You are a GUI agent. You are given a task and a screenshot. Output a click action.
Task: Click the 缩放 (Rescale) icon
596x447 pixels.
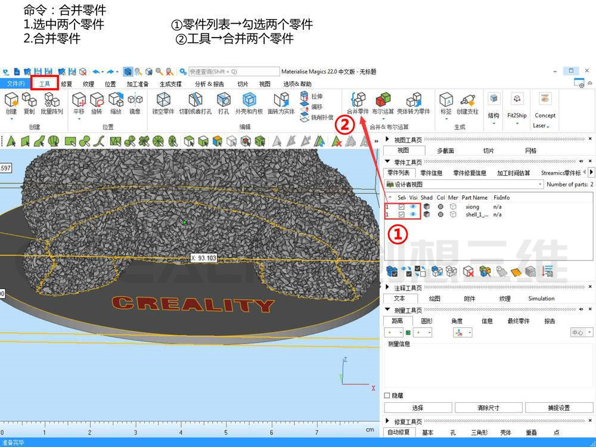pos(116,100)
